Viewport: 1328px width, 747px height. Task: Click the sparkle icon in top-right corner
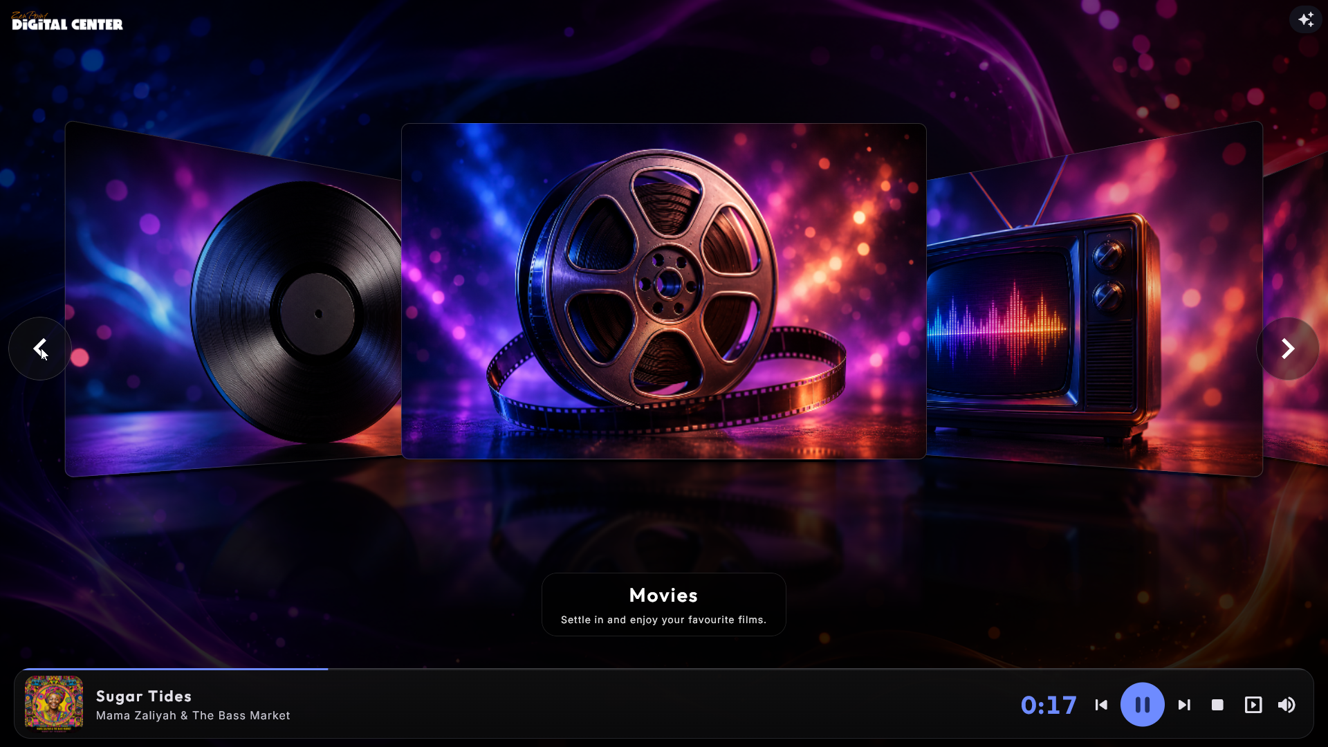(1305, 19)
